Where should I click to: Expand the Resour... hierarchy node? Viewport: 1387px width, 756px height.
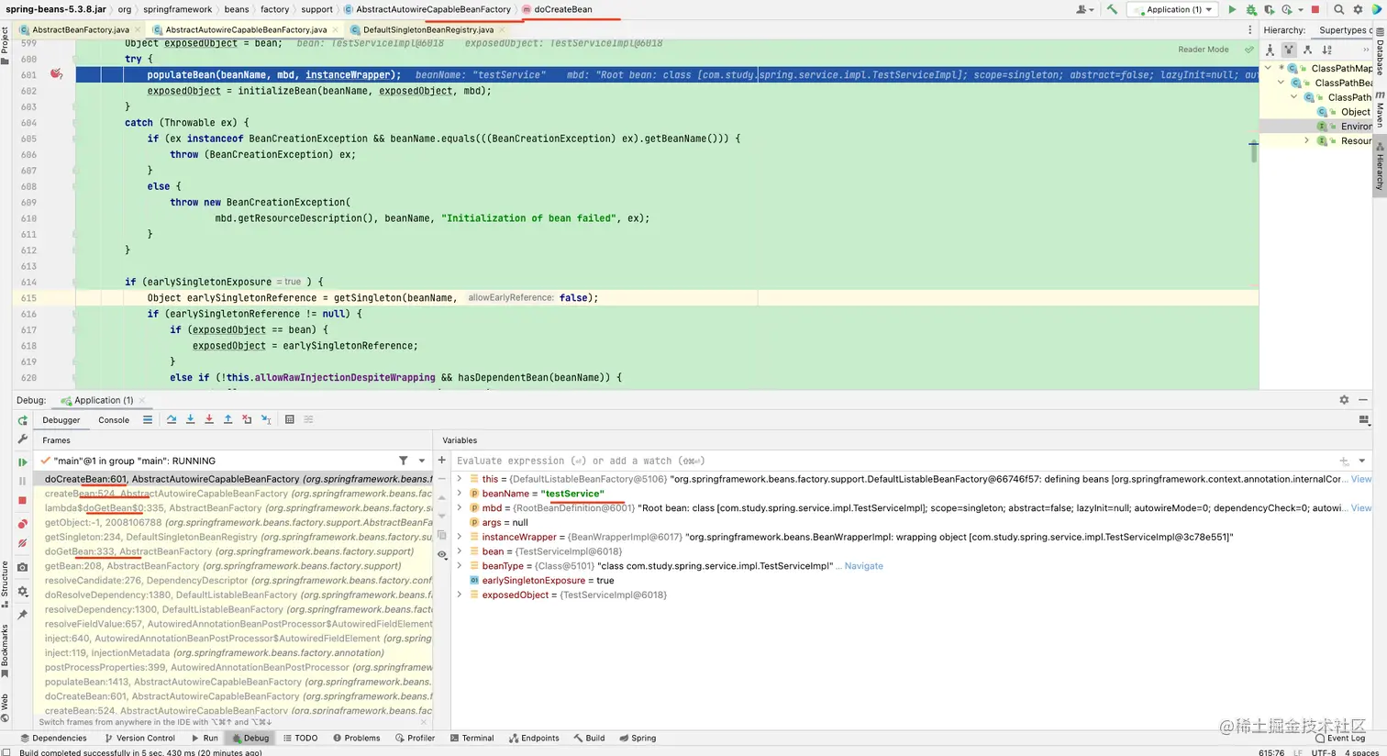coord(1307,140)
